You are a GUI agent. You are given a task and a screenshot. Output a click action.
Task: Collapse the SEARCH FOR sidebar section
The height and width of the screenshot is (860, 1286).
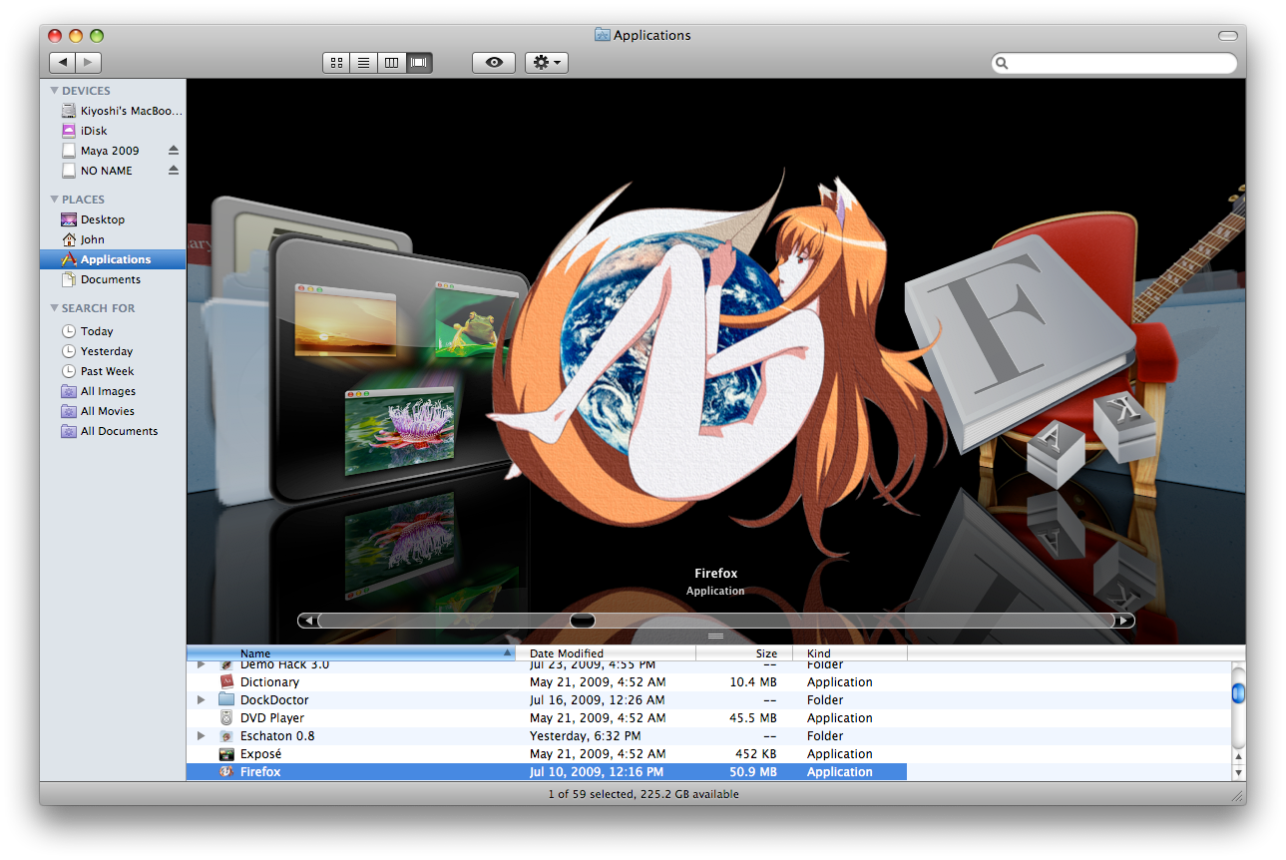pyautogui.click(x=55, y=308)
